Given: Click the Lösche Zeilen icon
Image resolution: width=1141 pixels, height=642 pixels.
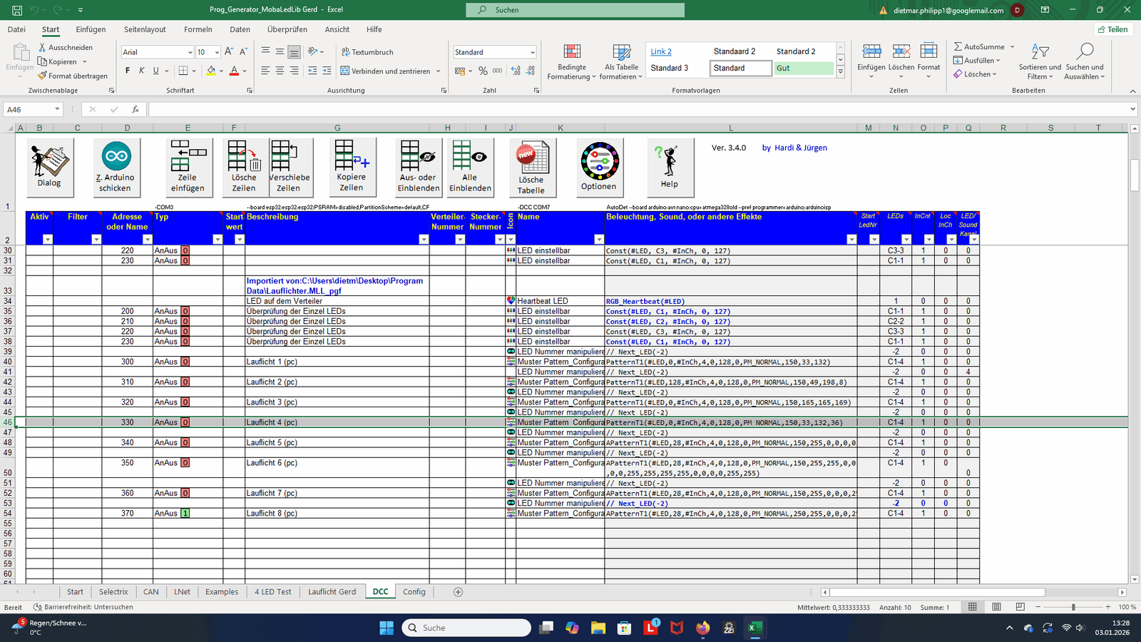Looking at the screenshot, I should (244, 166).
